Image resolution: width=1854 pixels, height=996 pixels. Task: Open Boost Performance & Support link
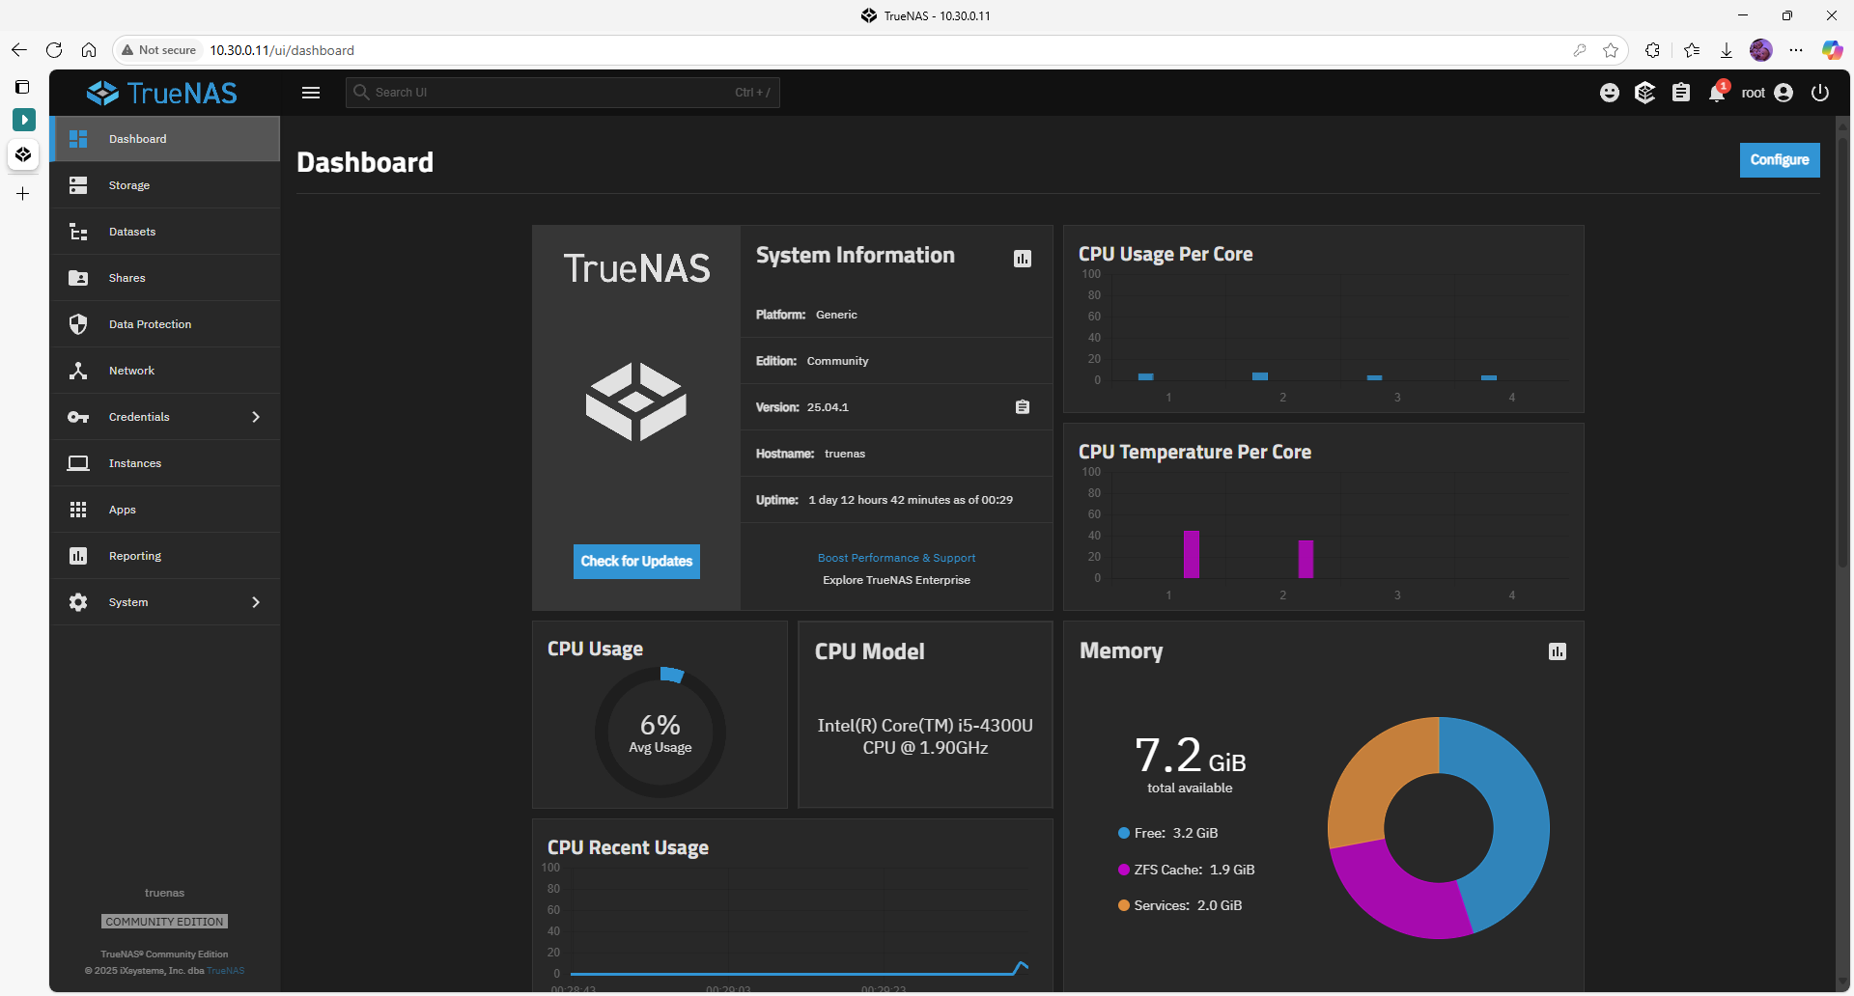pyautogui.click(x=896, y=558)
